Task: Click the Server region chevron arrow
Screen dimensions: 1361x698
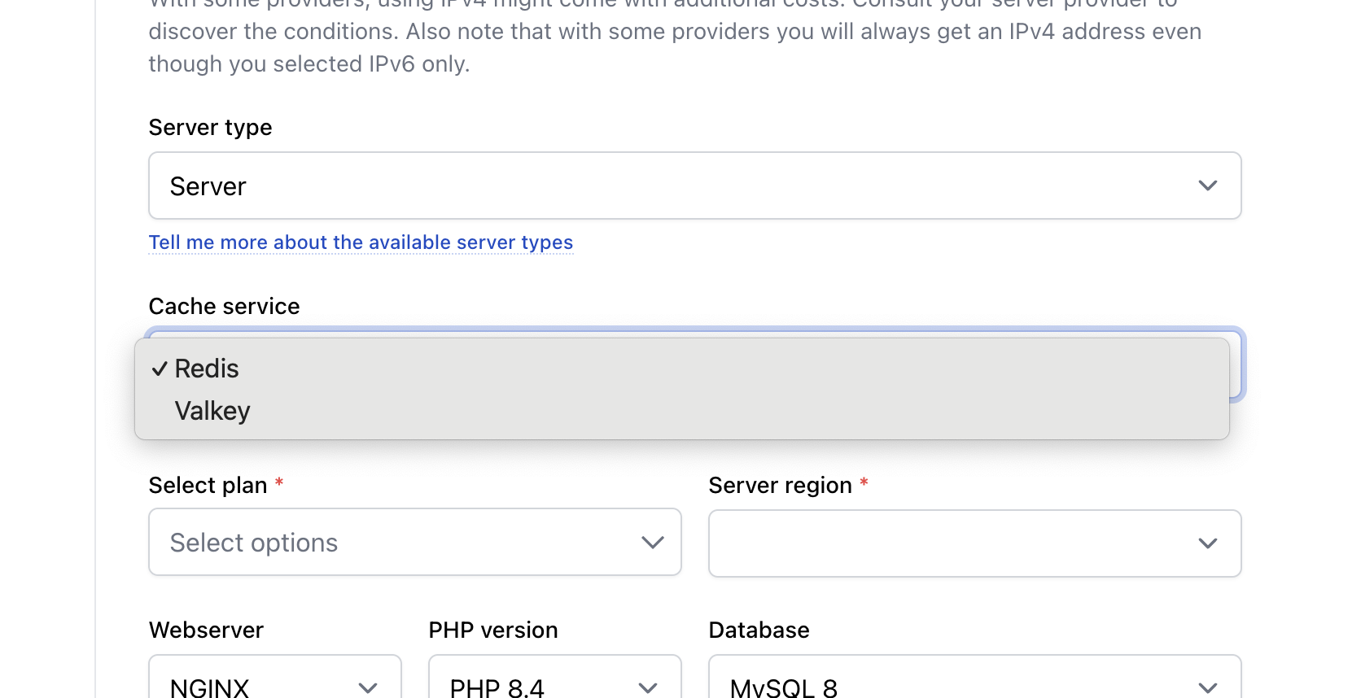Action: (x=1208, y=543)
